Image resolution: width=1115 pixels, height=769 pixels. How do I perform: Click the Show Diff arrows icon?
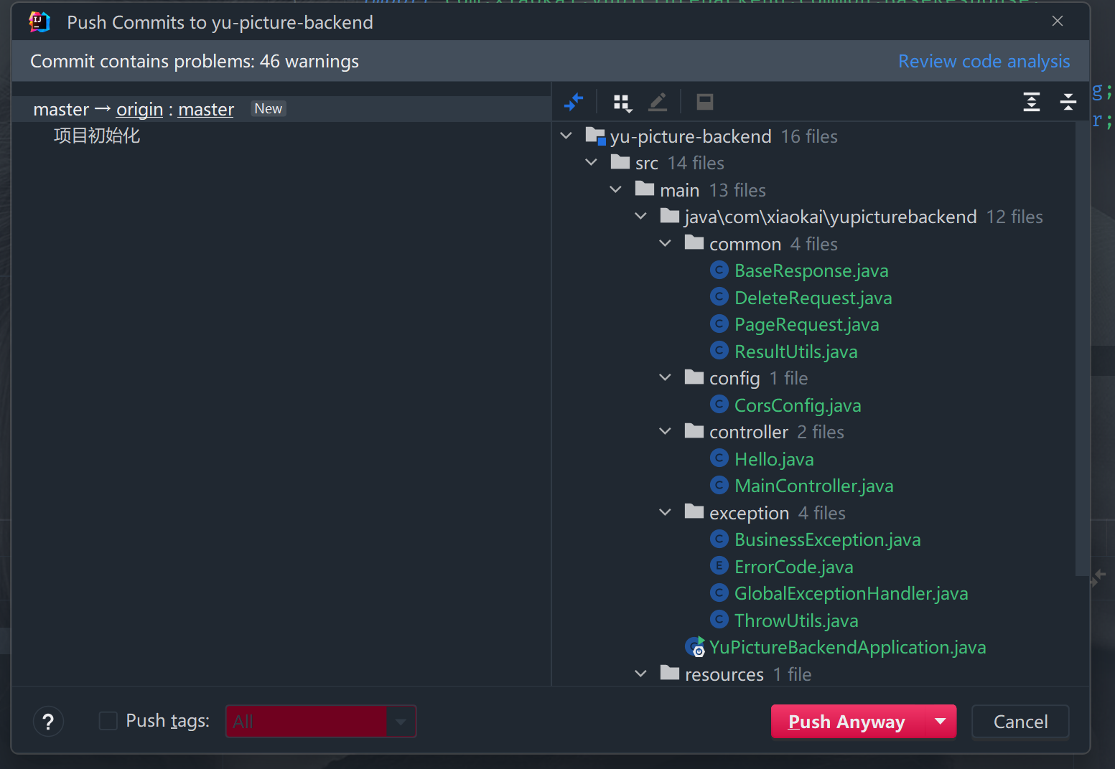click(574, 103)
